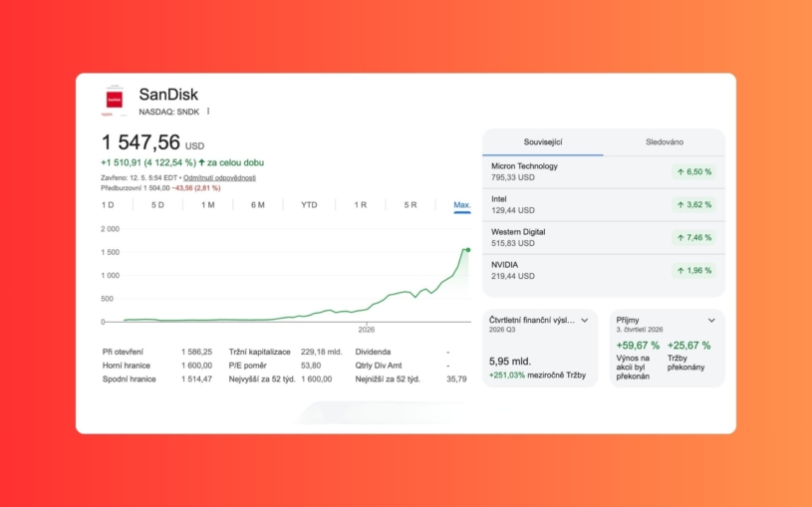
Task: Click the P/E poměr value 53,80
Action: 311,366
